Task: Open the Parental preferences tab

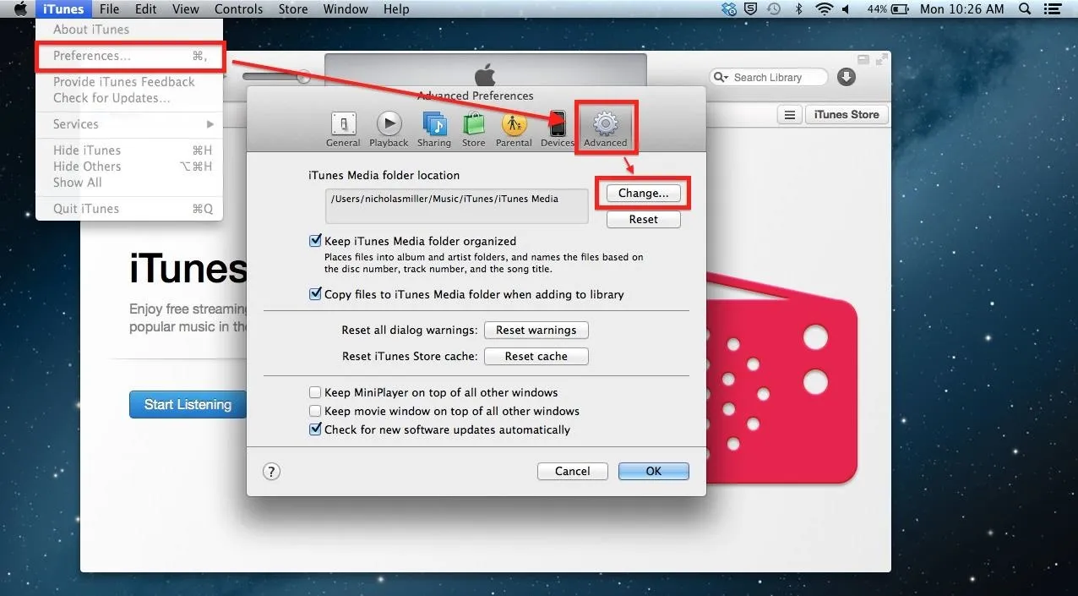Action: [514, 129]
